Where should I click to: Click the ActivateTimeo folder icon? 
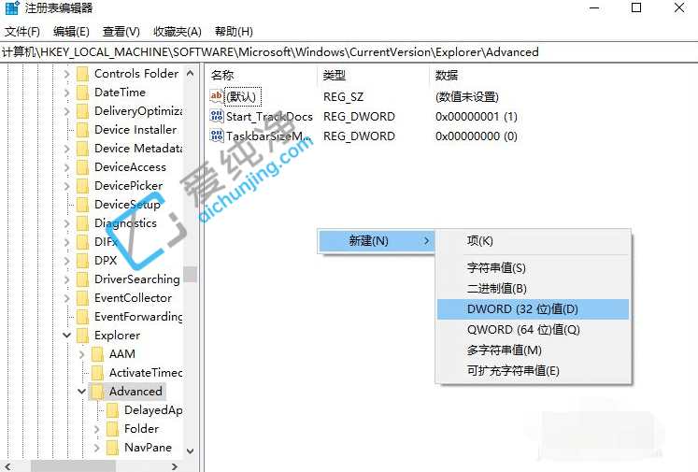[97, 373]
